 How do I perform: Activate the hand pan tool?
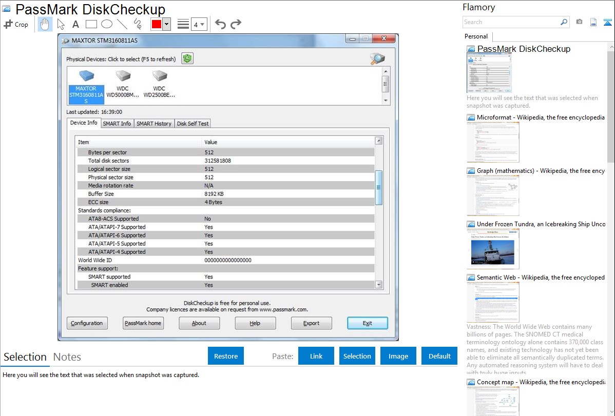(45, 24)
